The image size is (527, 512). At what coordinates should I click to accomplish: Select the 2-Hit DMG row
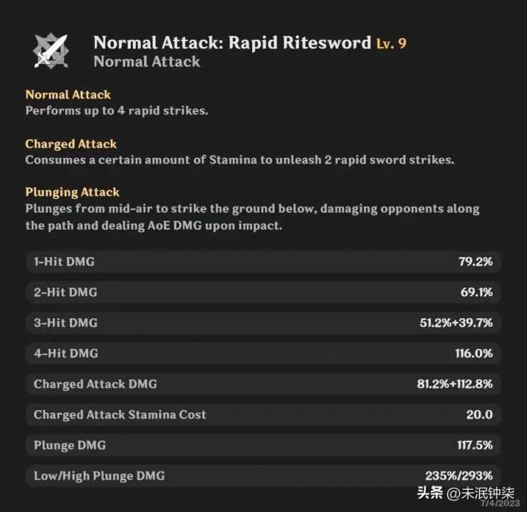click(263, 292)
